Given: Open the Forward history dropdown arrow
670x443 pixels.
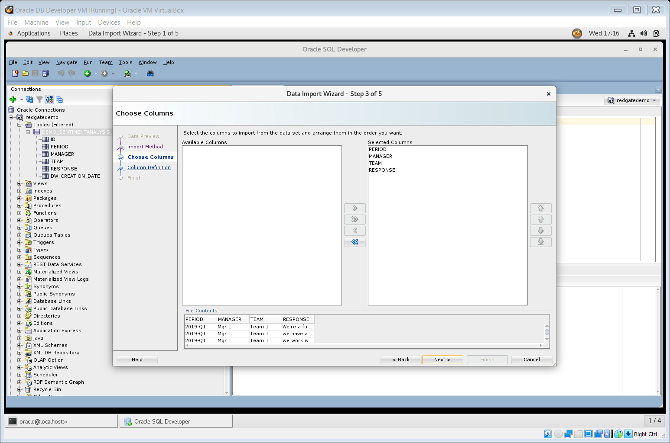Looking at the screenshot, I should coord(113,74).
